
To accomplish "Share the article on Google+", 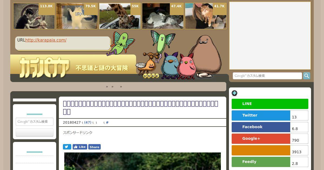I will [x=261, y=139].
